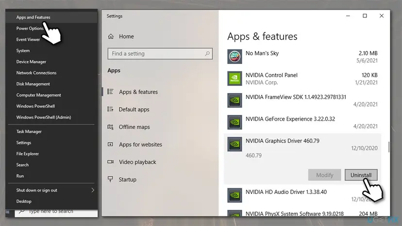Image resolution: width=402 pixels, height=226 pixels.
Task: Click the Startup icon in sidebar
Action: [110, 179]
